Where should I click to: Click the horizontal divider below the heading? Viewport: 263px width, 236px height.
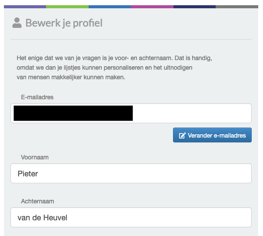coord(131,40)
